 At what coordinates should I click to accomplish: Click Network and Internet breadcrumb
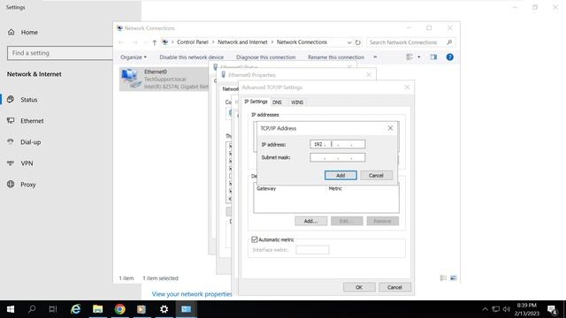[242, 42]
